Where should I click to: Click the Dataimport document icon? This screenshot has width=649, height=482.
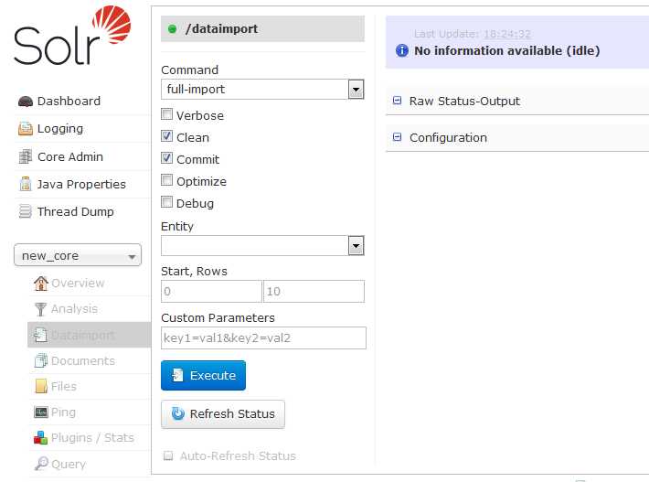point(40,335)
